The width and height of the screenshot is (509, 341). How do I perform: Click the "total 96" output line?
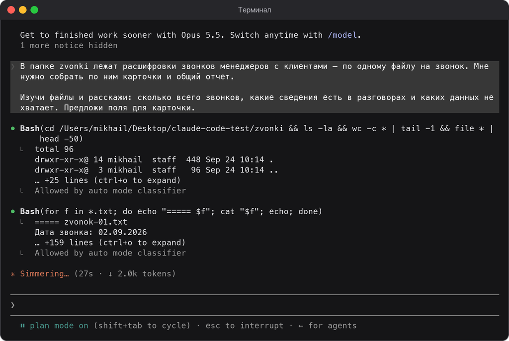pyautogui.click(x=54, y=149)
